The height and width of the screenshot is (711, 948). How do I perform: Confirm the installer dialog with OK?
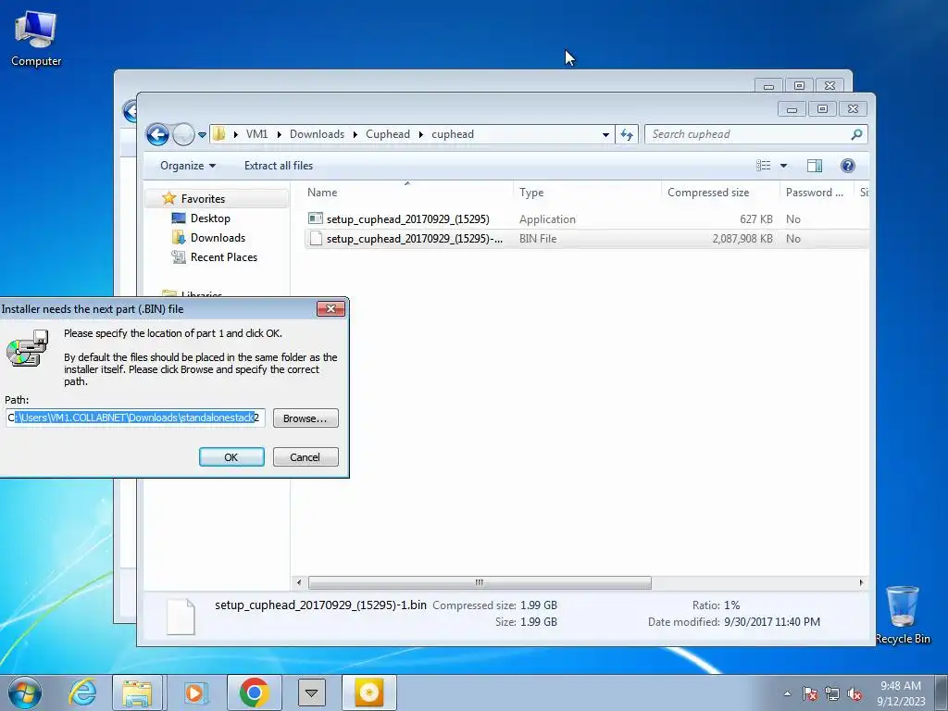231,457
